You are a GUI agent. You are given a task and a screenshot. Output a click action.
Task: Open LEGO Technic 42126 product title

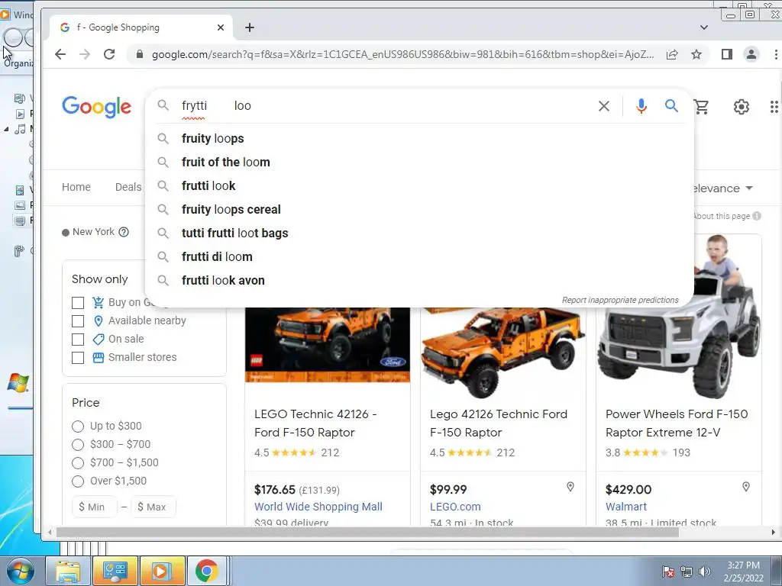pos(315,423)
